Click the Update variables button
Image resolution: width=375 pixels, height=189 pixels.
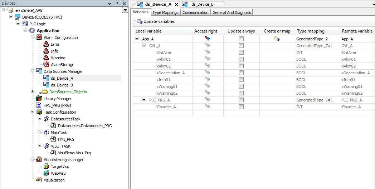[x=156, y=21]
